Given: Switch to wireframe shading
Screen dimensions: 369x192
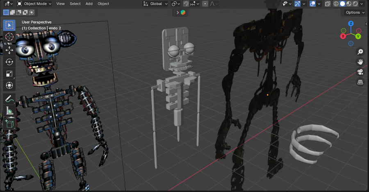Looking at the screenshot, I should (x=336, y=4).
